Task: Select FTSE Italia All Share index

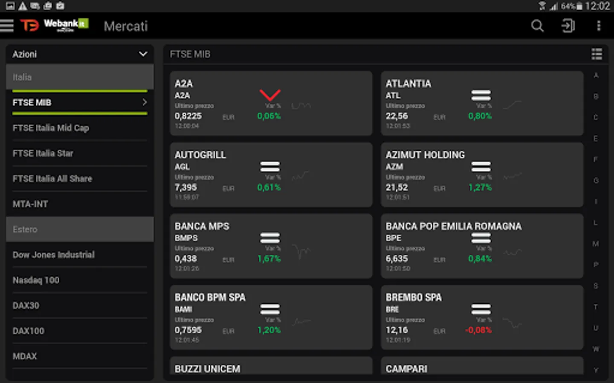Action: [52, 179]
